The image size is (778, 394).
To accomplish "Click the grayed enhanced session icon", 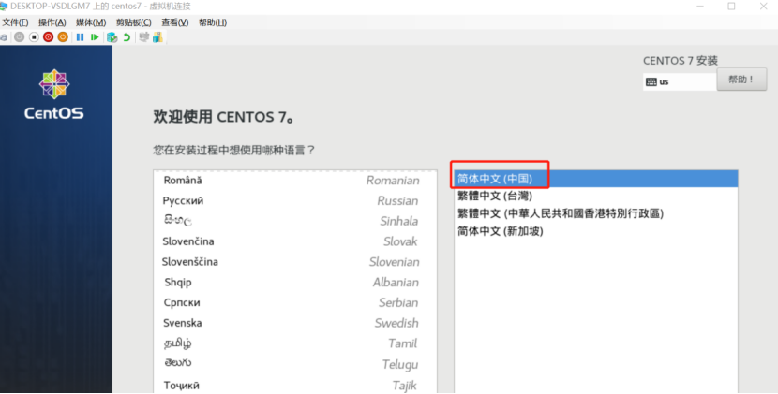I will (144, 37).
